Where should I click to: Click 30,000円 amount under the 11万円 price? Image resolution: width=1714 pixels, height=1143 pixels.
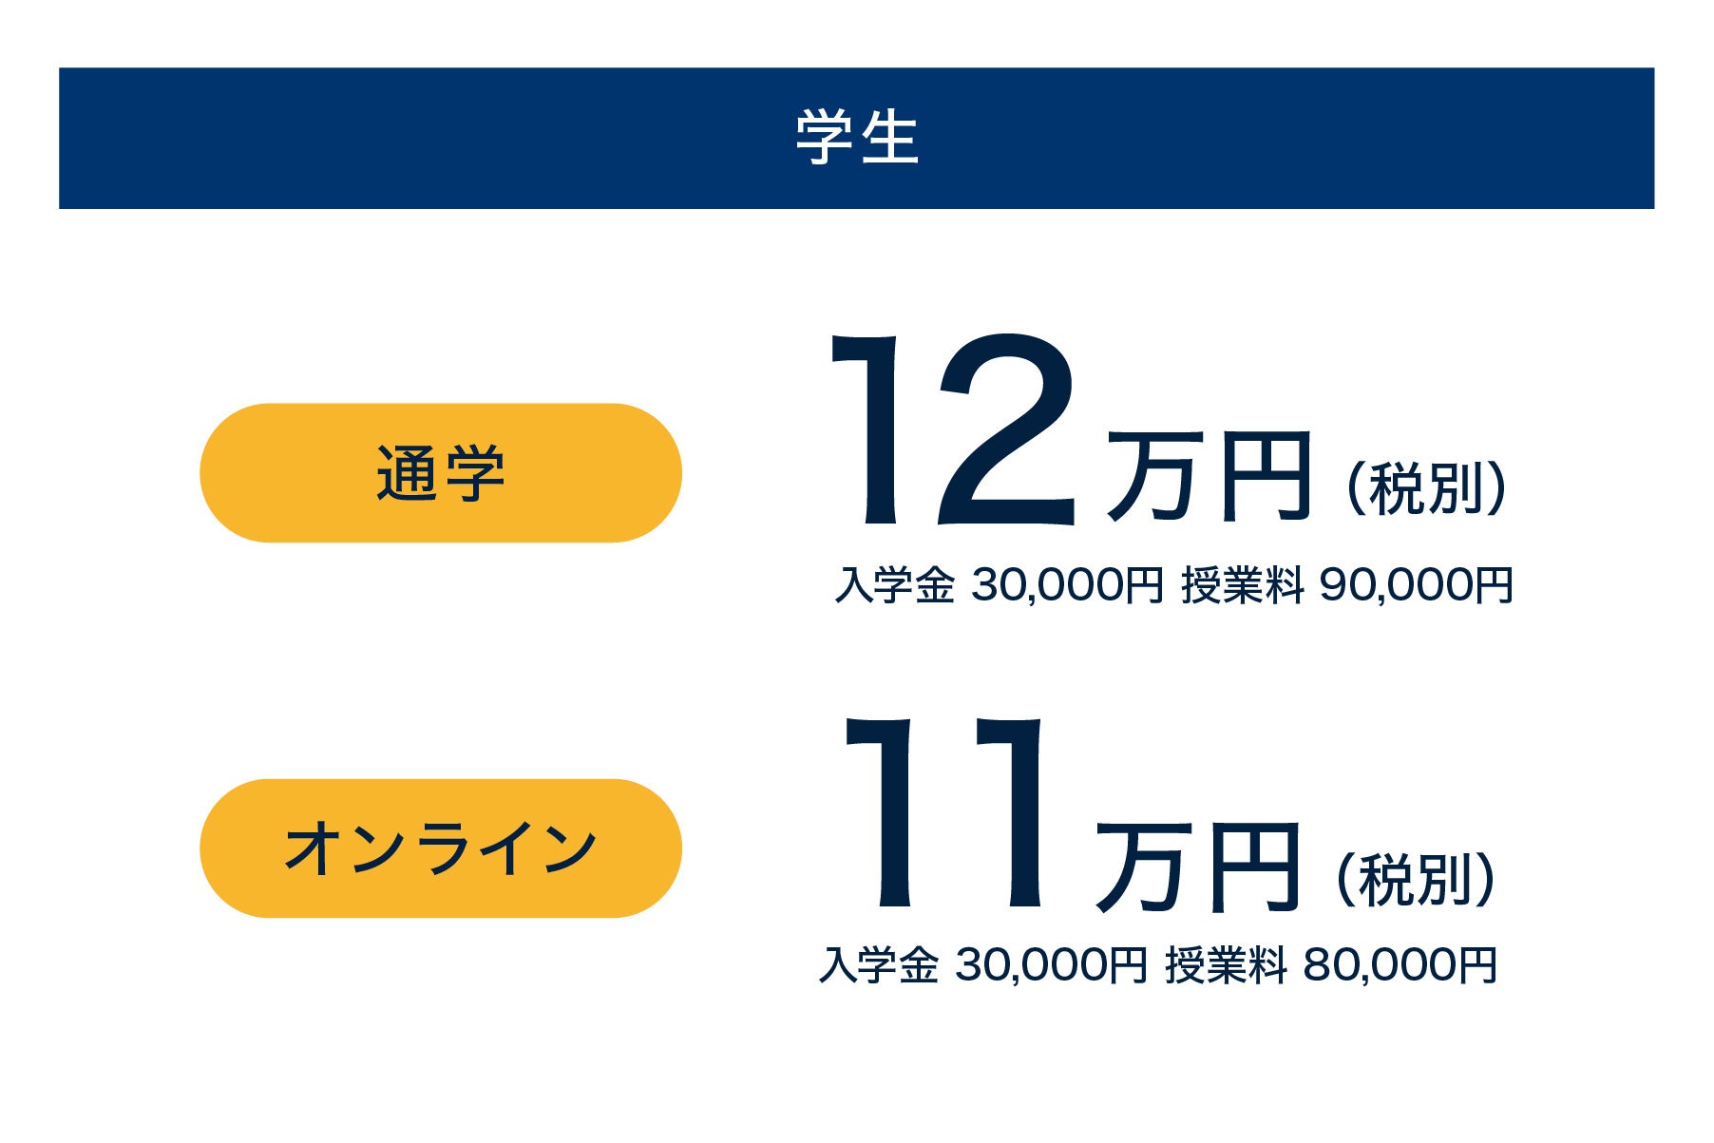tap(1051, 966)
